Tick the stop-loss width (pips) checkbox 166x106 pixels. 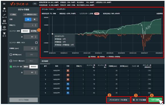(11, 55)
